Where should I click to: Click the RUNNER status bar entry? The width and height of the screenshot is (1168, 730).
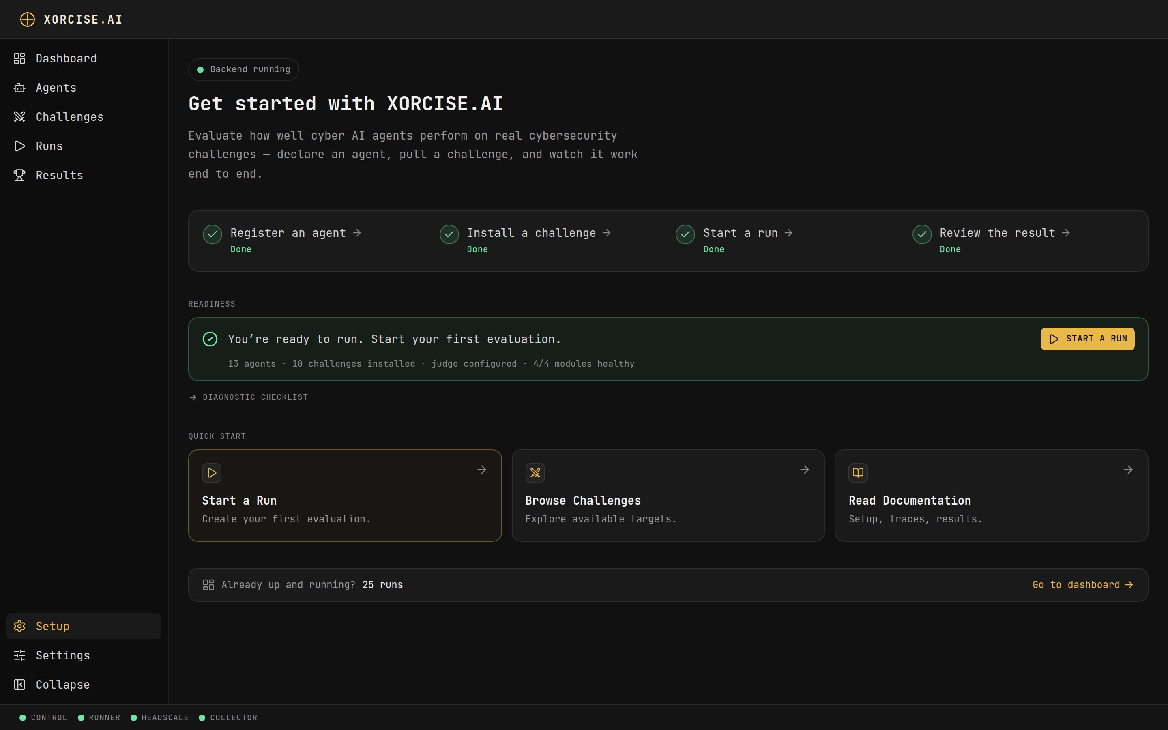tap(99, 717)
